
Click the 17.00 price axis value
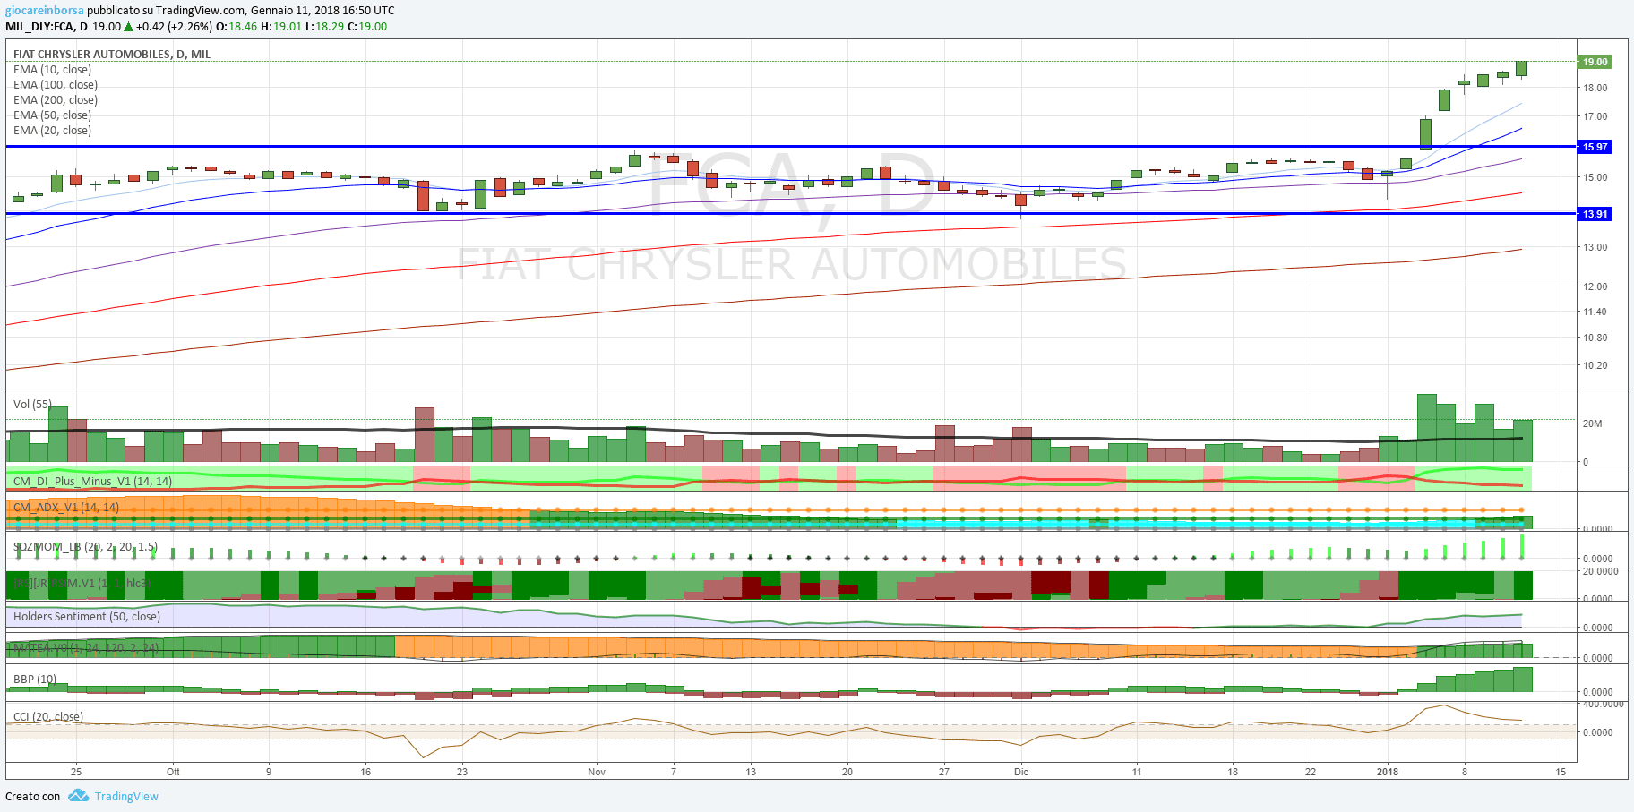point(1595,116)
